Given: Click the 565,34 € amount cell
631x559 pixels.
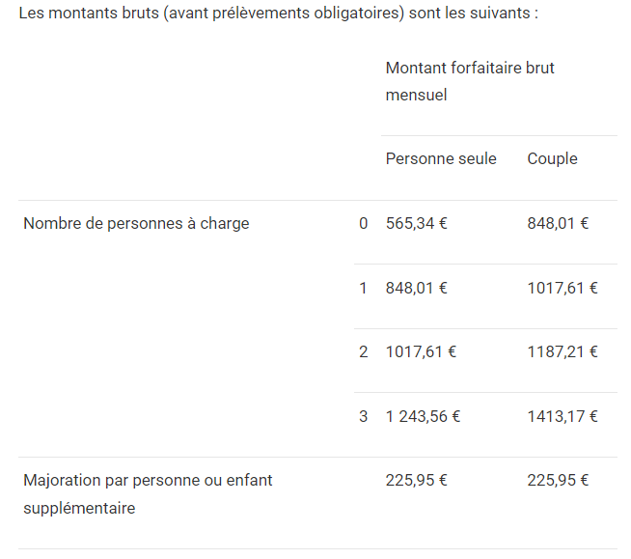Looking at the screenshot, I should [x=417, y=223].
